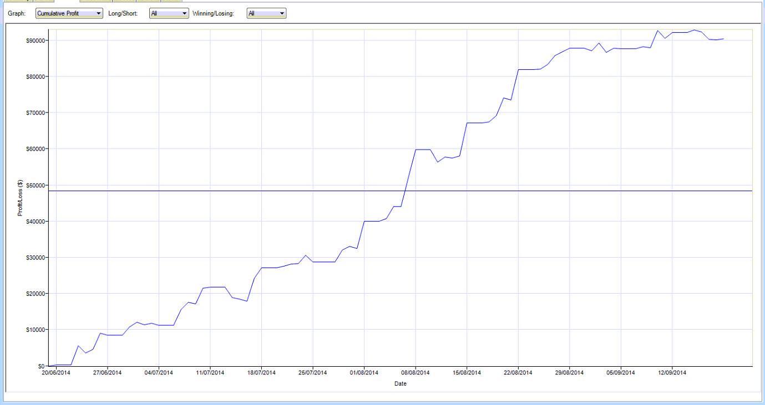Screen dimensions: 765x405
Task: Click the "Date" x-axis title
Action: click(401, 383)
